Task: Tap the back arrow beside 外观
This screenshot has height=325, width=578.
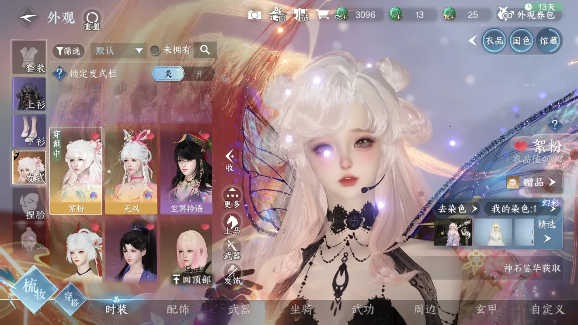Action: click(28, 17)
